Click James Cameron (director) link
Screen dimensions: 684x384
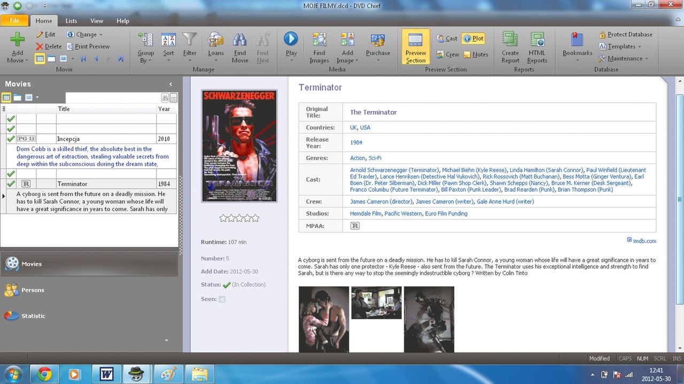tap(381, 202)
